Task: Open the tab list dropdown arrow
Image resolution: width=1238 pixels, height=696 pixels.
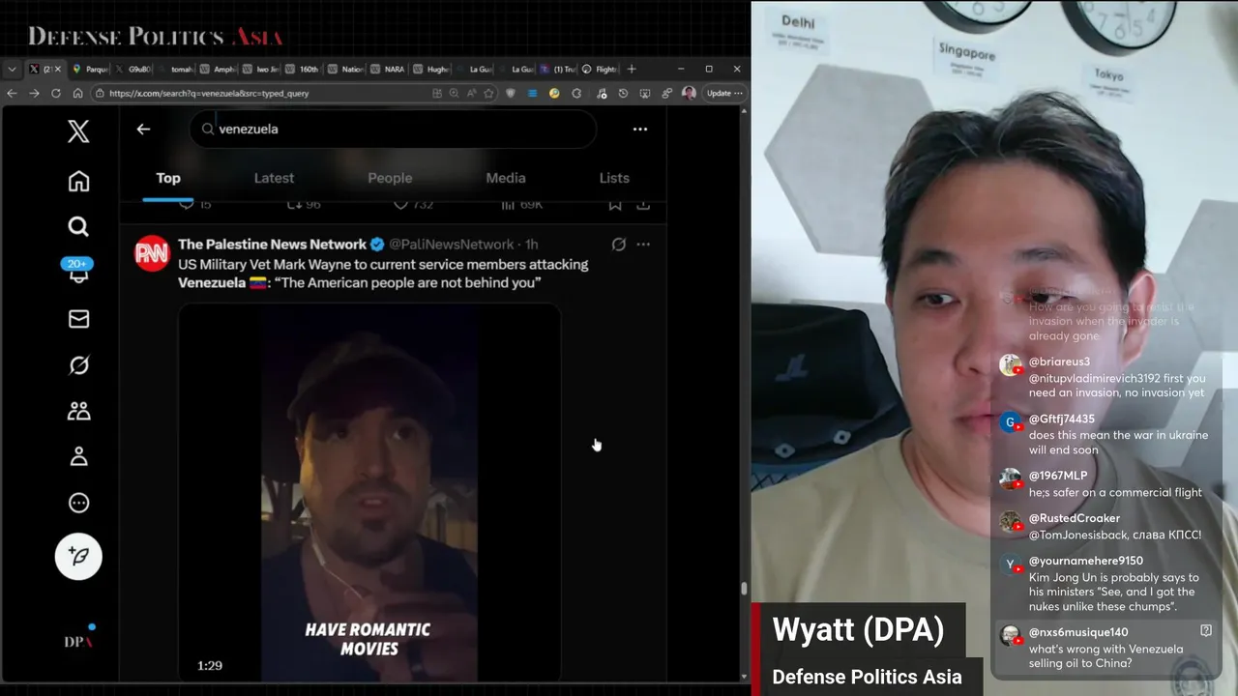Action: coord(12,70)
